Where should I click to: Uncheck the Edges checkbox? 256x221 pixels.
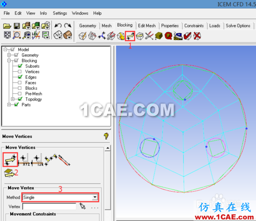(x=20, y=77)
